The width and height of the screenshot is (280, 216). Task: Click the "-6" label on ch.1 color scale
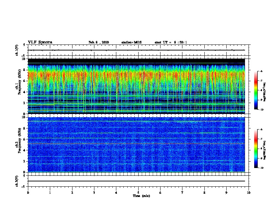[x=261, y=71]
